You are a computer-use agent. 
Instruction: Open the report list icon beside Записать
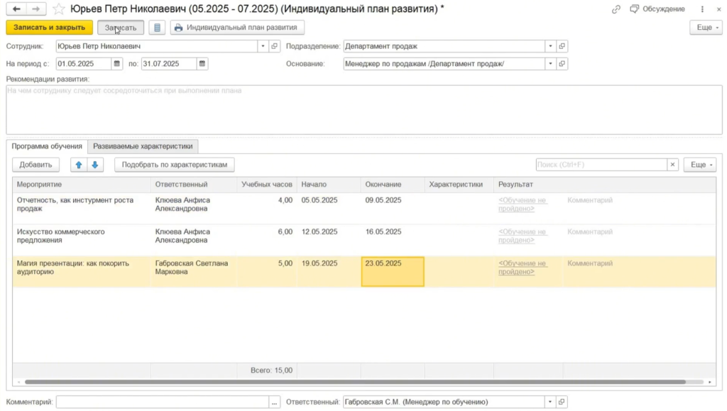(x=157, y=27)
